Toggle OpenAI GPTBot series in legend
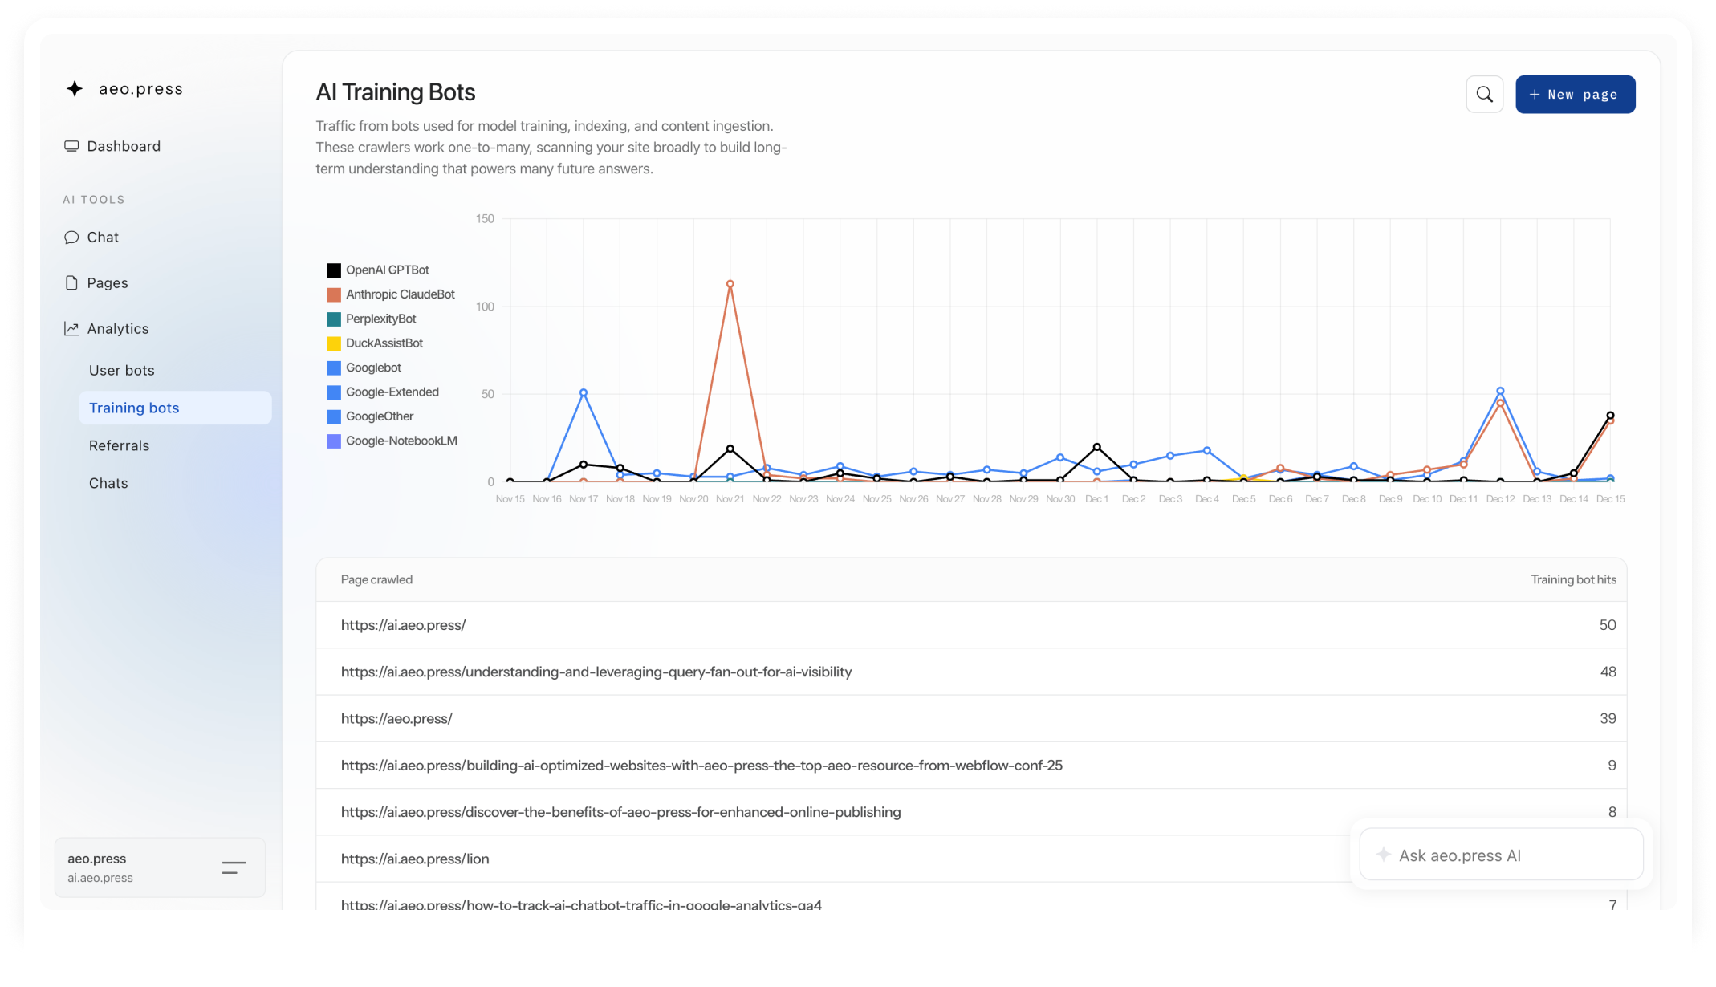 tap(387, 270)
